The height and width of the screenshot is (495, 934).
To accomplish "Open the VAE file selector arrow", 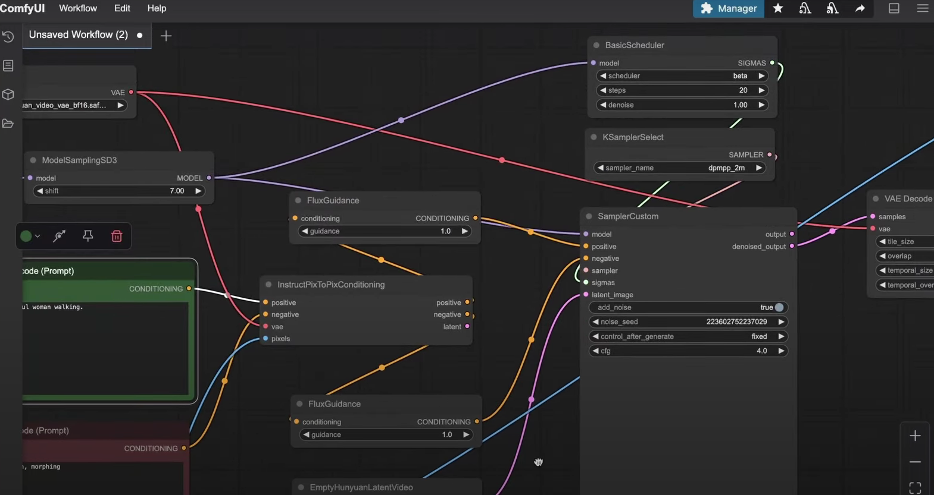I will pos(120,105).
